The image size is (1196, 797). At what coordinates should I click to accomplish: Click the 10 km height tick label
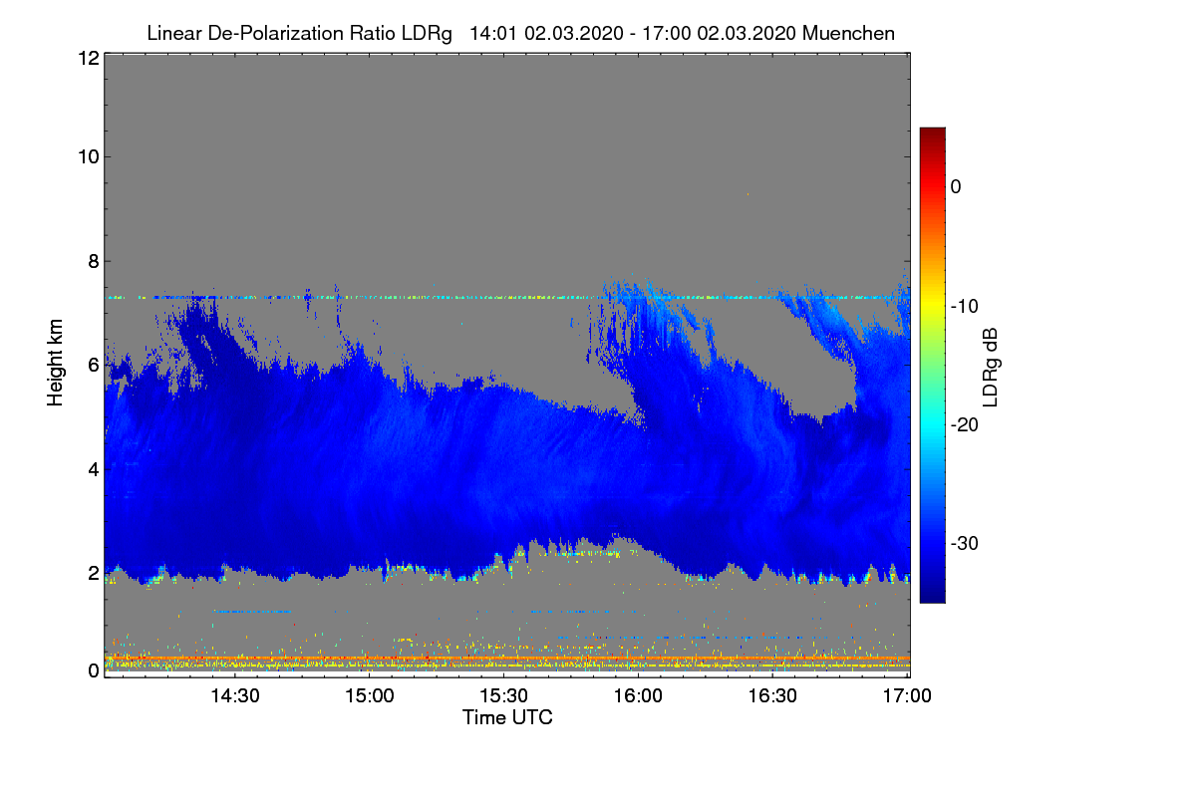87,156
